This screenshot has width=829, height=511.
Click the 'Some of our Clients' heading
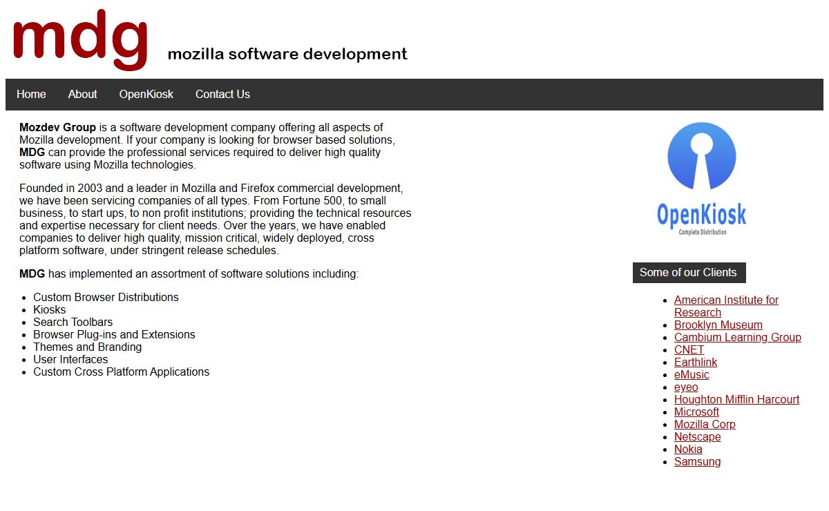[x=689, y=272]
